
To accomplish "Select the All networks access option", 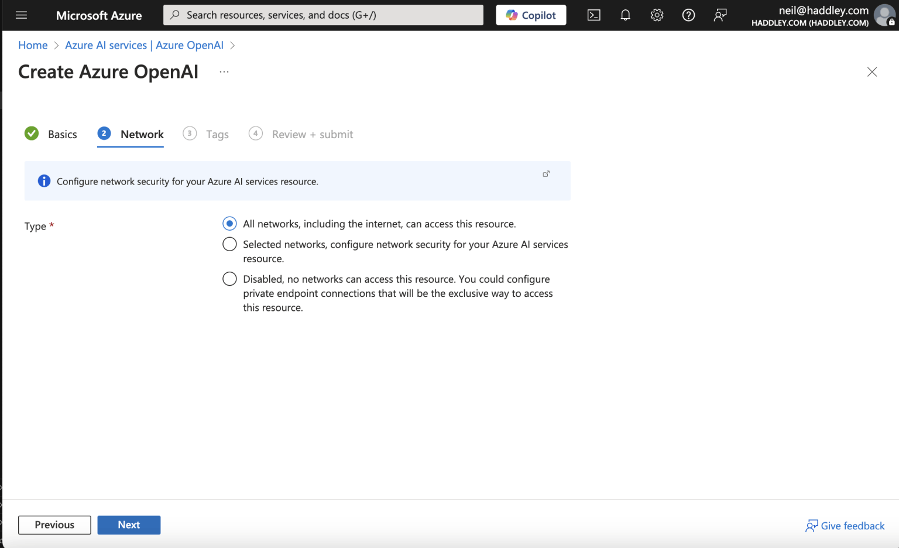I will 229,224.
